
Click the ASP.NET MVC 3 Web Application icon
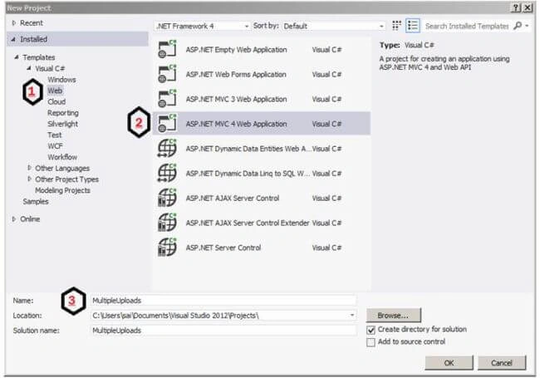[x=167, y=99]
